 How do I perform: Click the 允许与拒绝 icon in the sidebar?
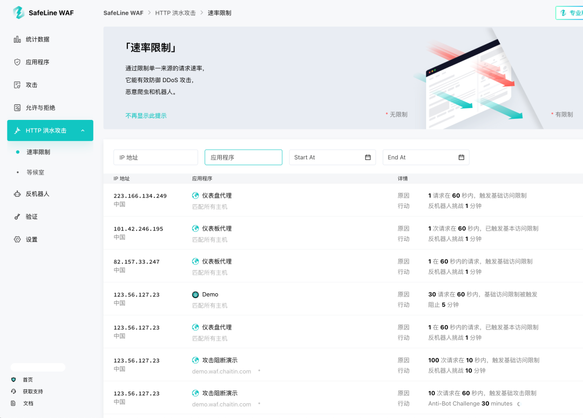pos(17,108)
